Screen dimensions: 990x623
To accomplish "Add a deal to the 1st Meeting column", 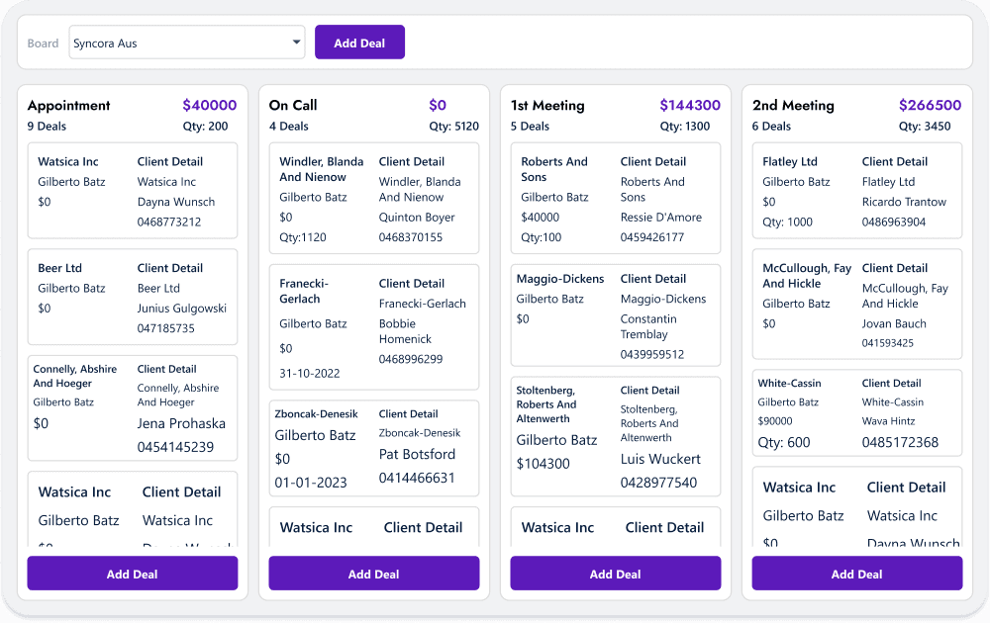I will [x=615, y=574].
